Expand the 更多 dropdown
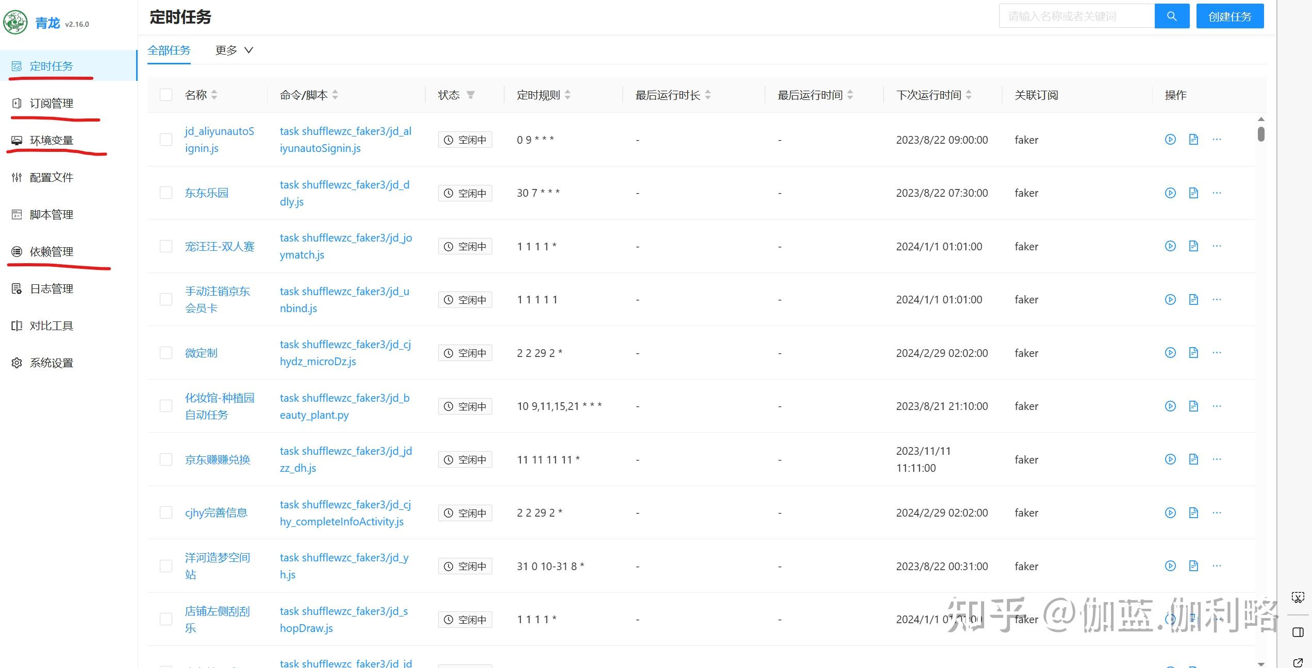1312x668 pixels. click(233, 50)
